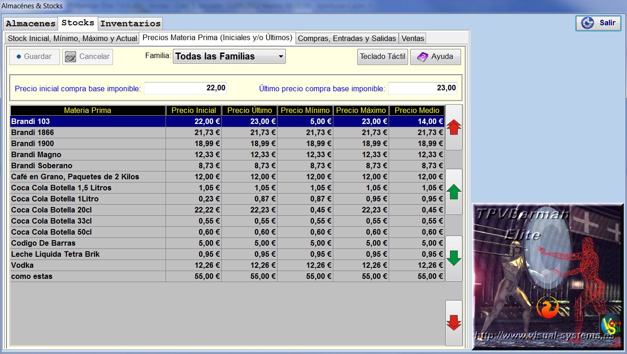The height and width of the screenshot is (354, 627).
Task: Click the Guardar save button
Action: pyautogui.click(x=35, y=57)
